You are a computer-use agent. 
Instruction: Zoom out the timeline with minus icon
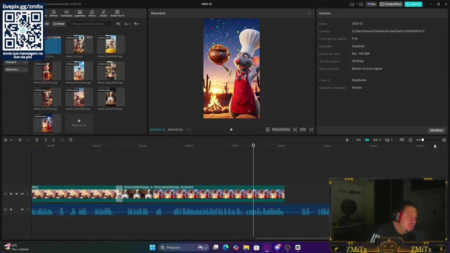tap(410, 140)
